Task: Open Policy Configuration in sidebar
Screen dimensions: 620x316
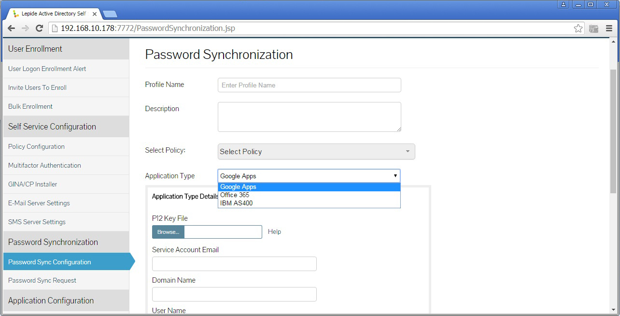Action: pos(36,146)
